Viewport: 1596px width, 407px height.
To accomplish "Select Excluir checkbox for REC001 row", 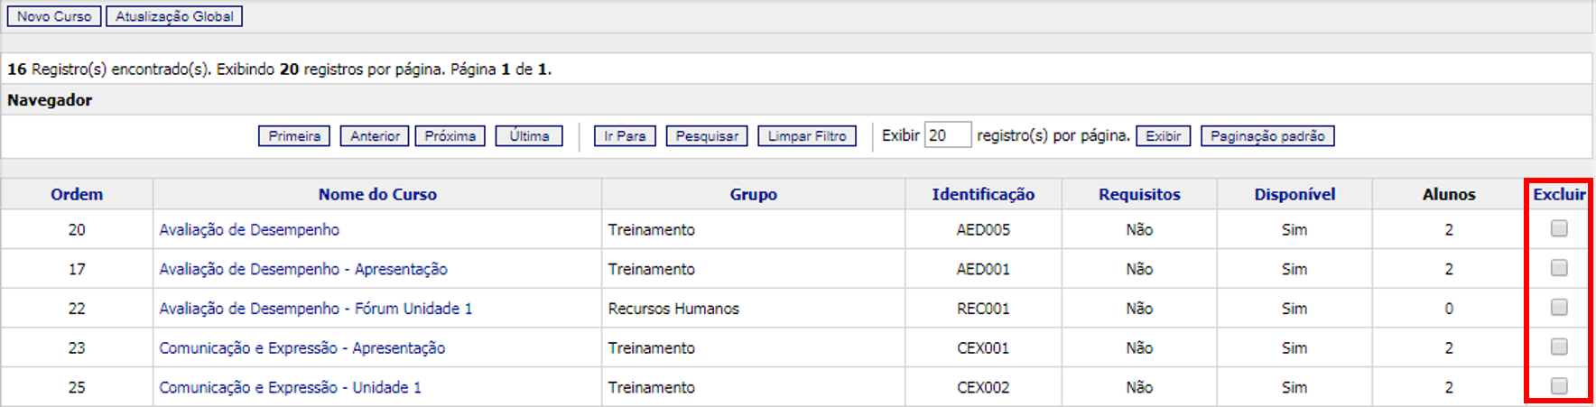I will point(1559,308).
